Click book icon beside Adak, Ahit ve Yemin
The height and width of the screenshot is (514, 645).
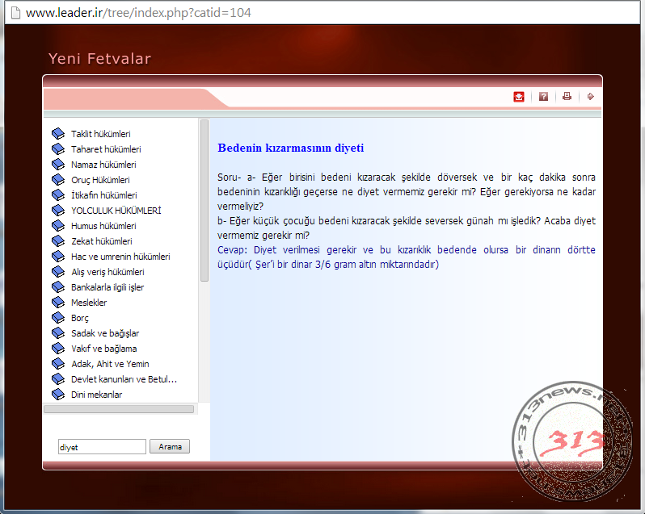pyautogui.click(x=58, y=363)
